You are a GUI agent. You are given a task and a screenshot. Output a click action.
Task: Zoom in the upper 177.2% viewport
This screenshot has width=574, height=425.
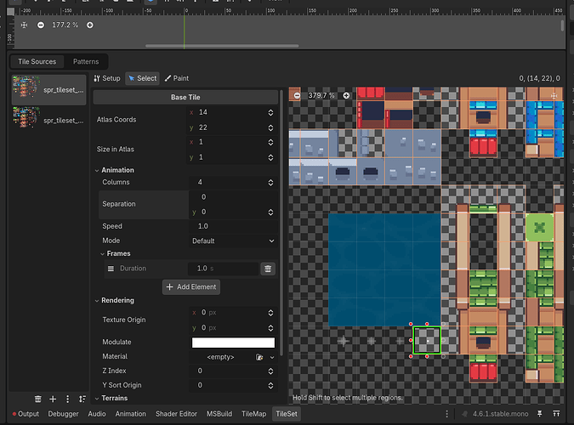click(x=90, y=25)
